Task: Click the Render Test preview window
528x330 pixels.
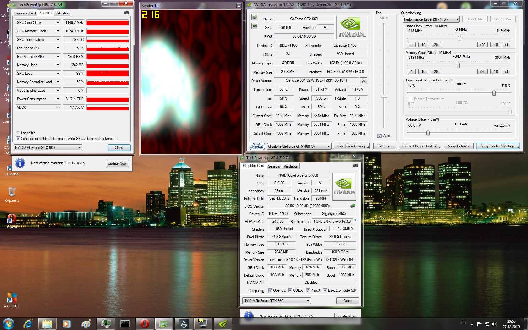Action: pos(191,82)
